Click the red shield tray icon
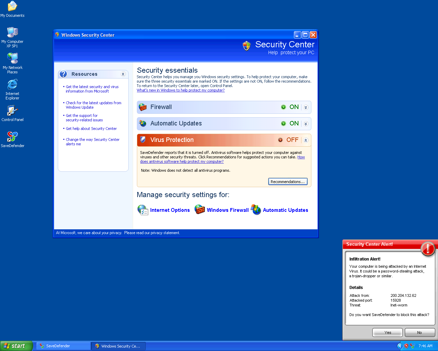Image resolution: width=438 pixels, height=351 pixels. [x=406, y=346]
